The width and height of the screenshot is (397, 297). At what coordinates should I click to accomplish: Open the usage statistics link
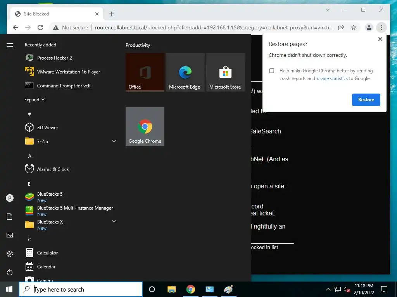point(332,79)
